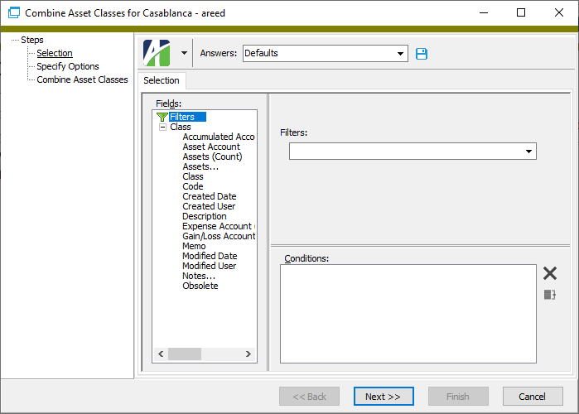Choose the Obsolete field in tree
This screenshot has width=579, height=414.
[x=200, y=286]
